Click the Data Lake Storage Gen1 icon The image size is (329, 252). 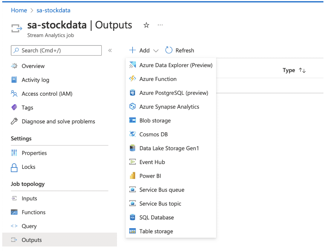click(133, 148)
